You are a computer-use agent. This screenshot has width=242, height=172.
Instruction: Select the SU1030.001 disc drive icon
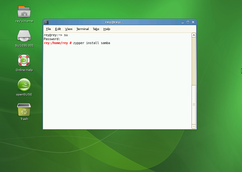(24, 36)
